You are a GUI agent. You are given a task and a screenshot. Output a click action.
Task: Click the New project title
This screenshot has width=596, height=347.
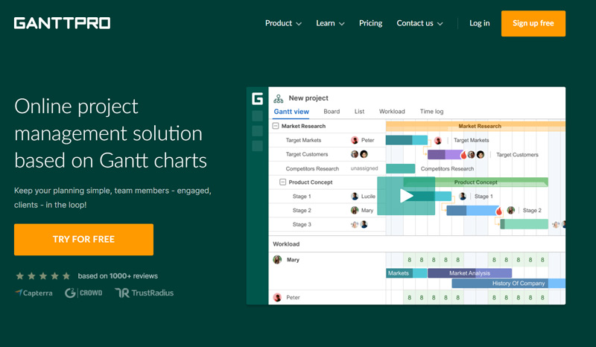point(308,98)
